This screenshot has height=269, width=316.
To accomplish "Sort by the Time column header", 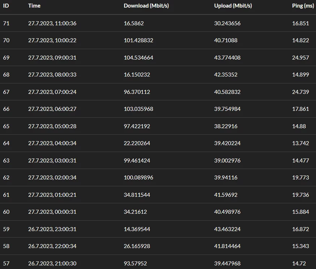I will 34,6.
